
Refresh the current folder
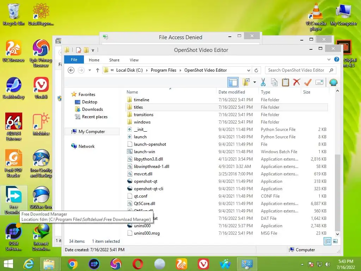pyautogui.click(x=256, y=70)
